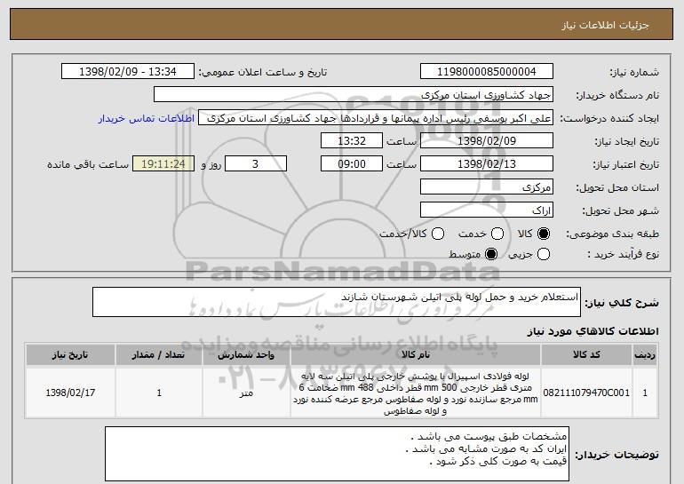684x484 pixels.
Task: Click the delivery province field مرکزی
Action: tap(487, 187)
